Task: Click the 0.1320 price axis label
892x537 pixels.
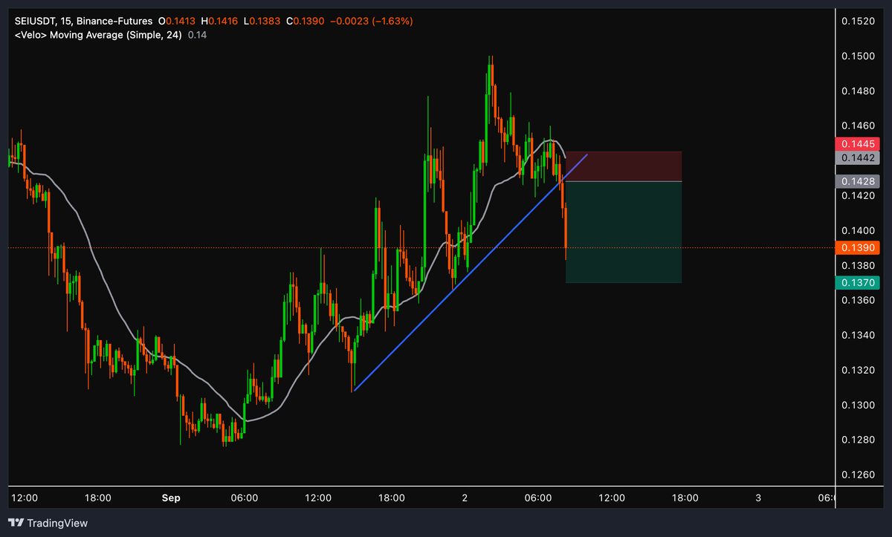Action: (x=858, y=370)
